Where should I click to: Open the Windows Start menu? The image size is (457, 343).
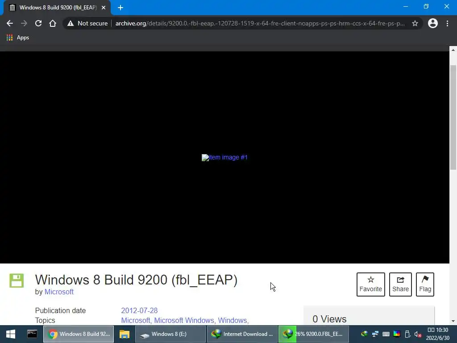[x=11, y=334]
